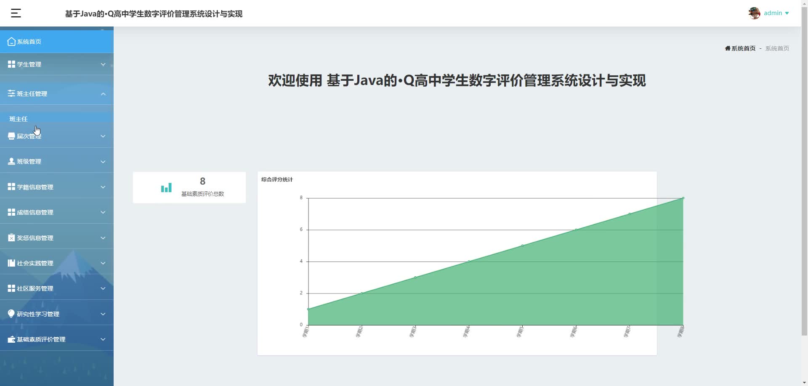808x386 pixels.
Task: Click the current-page 系统首页 breadcrumb text
Action: tap(777, 48)
